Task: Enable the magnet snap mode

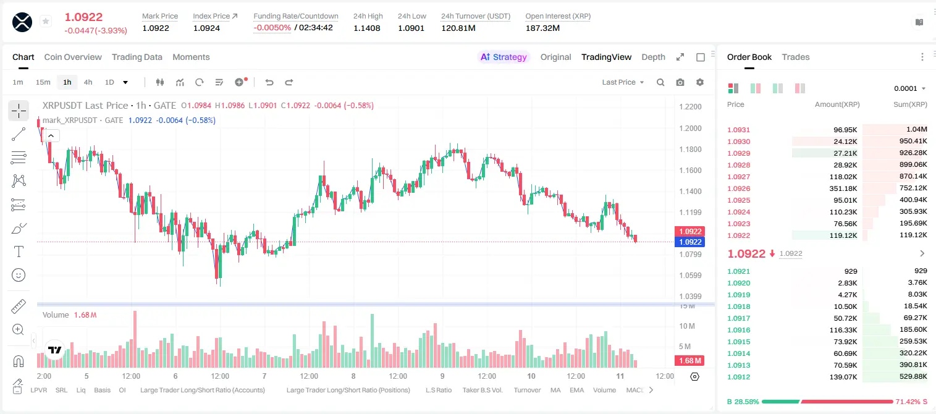Action: tap(19, 361)
